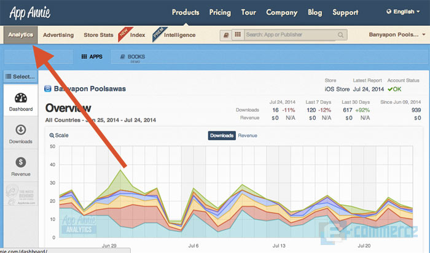This screenshot has height=253, width=430.
Task: Open the Downloads sidebar item
Action: (x=20, y=134)
